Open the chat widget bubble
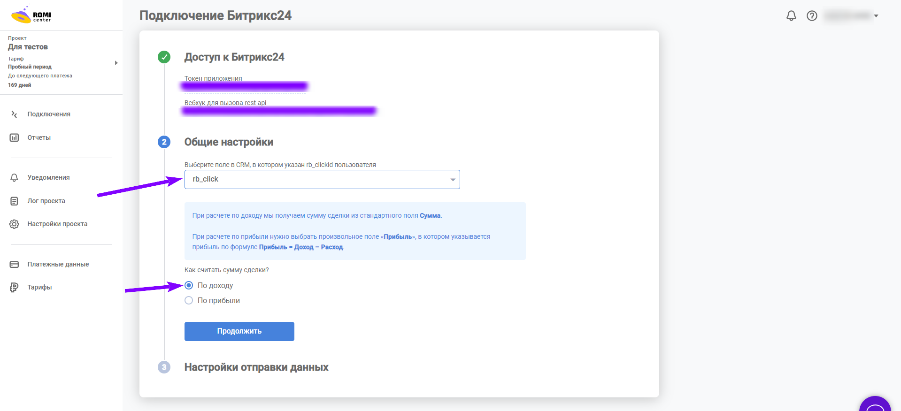The height and width of the screenshot is (411, 901). tap(875, 404)
